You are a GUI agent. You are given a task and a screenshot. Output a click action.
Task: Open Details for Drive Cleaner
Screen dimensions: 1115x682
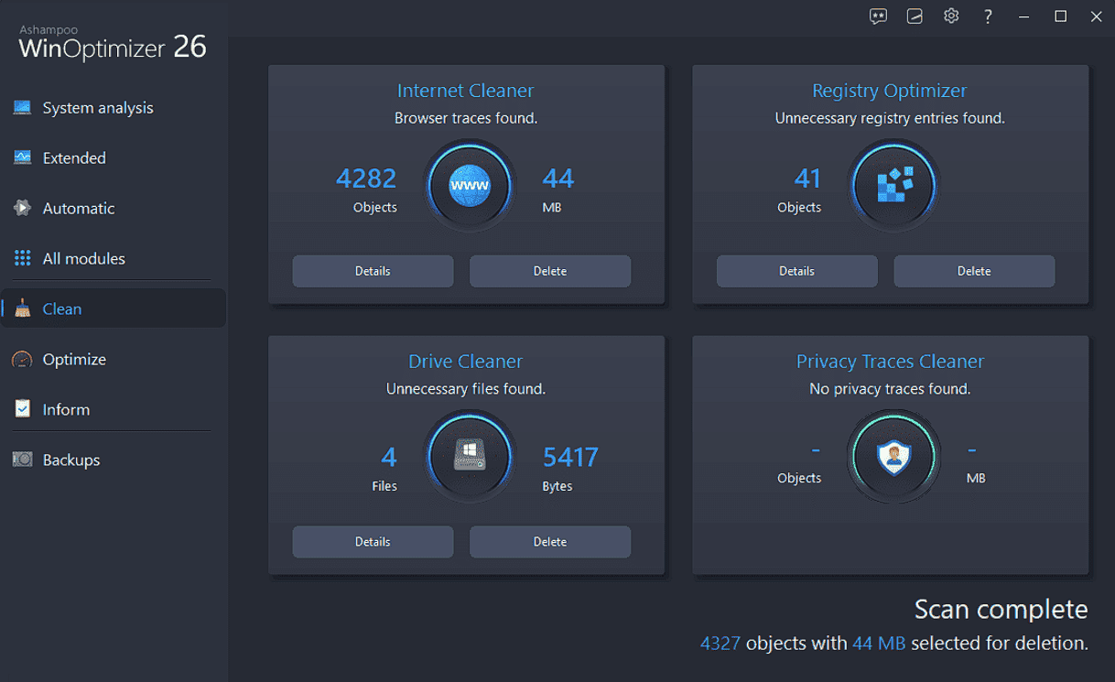coord(373,542)
